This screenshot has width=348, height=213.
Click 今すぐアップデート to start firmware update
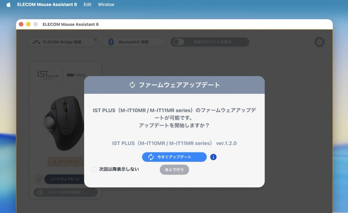click(174, 157)
